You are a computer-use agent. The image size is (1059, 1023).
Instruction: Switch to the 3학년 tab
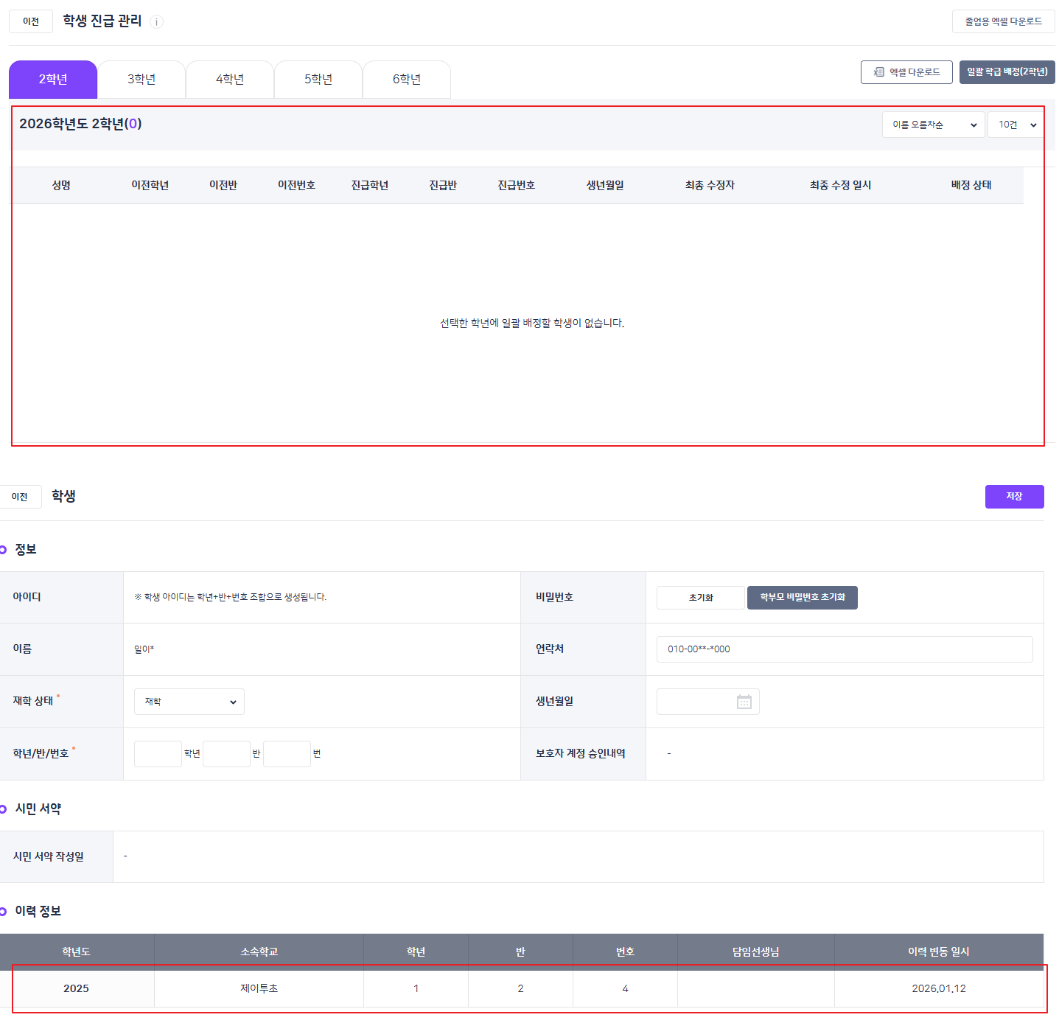(x=141, y=80)
